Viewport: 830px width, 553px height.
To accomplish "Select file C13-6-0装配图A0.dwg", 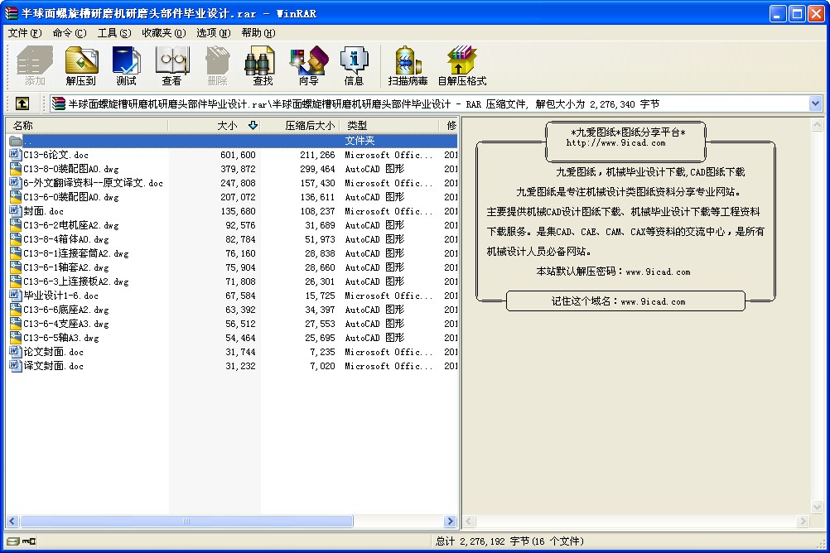I will (x=71, y=197).
